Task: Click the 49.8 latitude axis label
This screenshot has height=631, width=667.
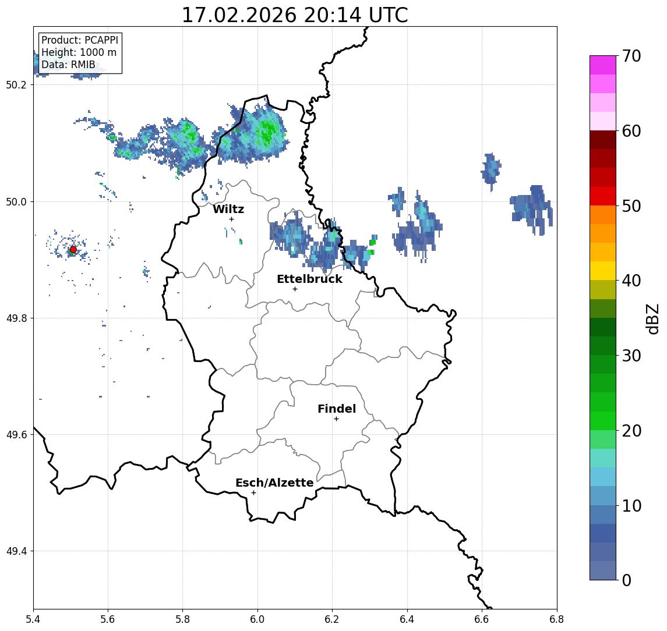Action: pyautogui.click(x=16, y=318)
